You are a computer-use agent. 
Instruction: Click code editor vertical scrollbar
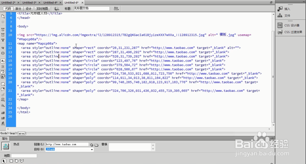click(273, 77)
